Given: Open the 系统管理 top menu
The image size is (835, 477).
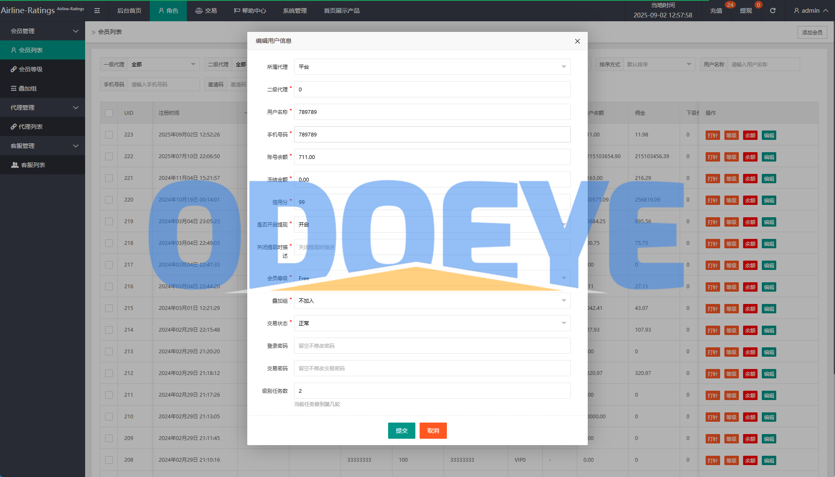Looking at the screenshot, I should [x=295, y=11].
